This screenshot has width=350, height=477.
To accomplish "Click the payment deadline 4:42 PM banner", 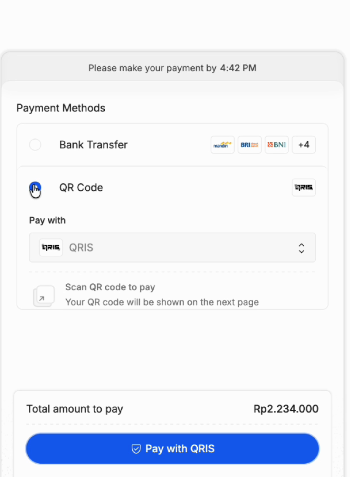I will pos(172,68).
